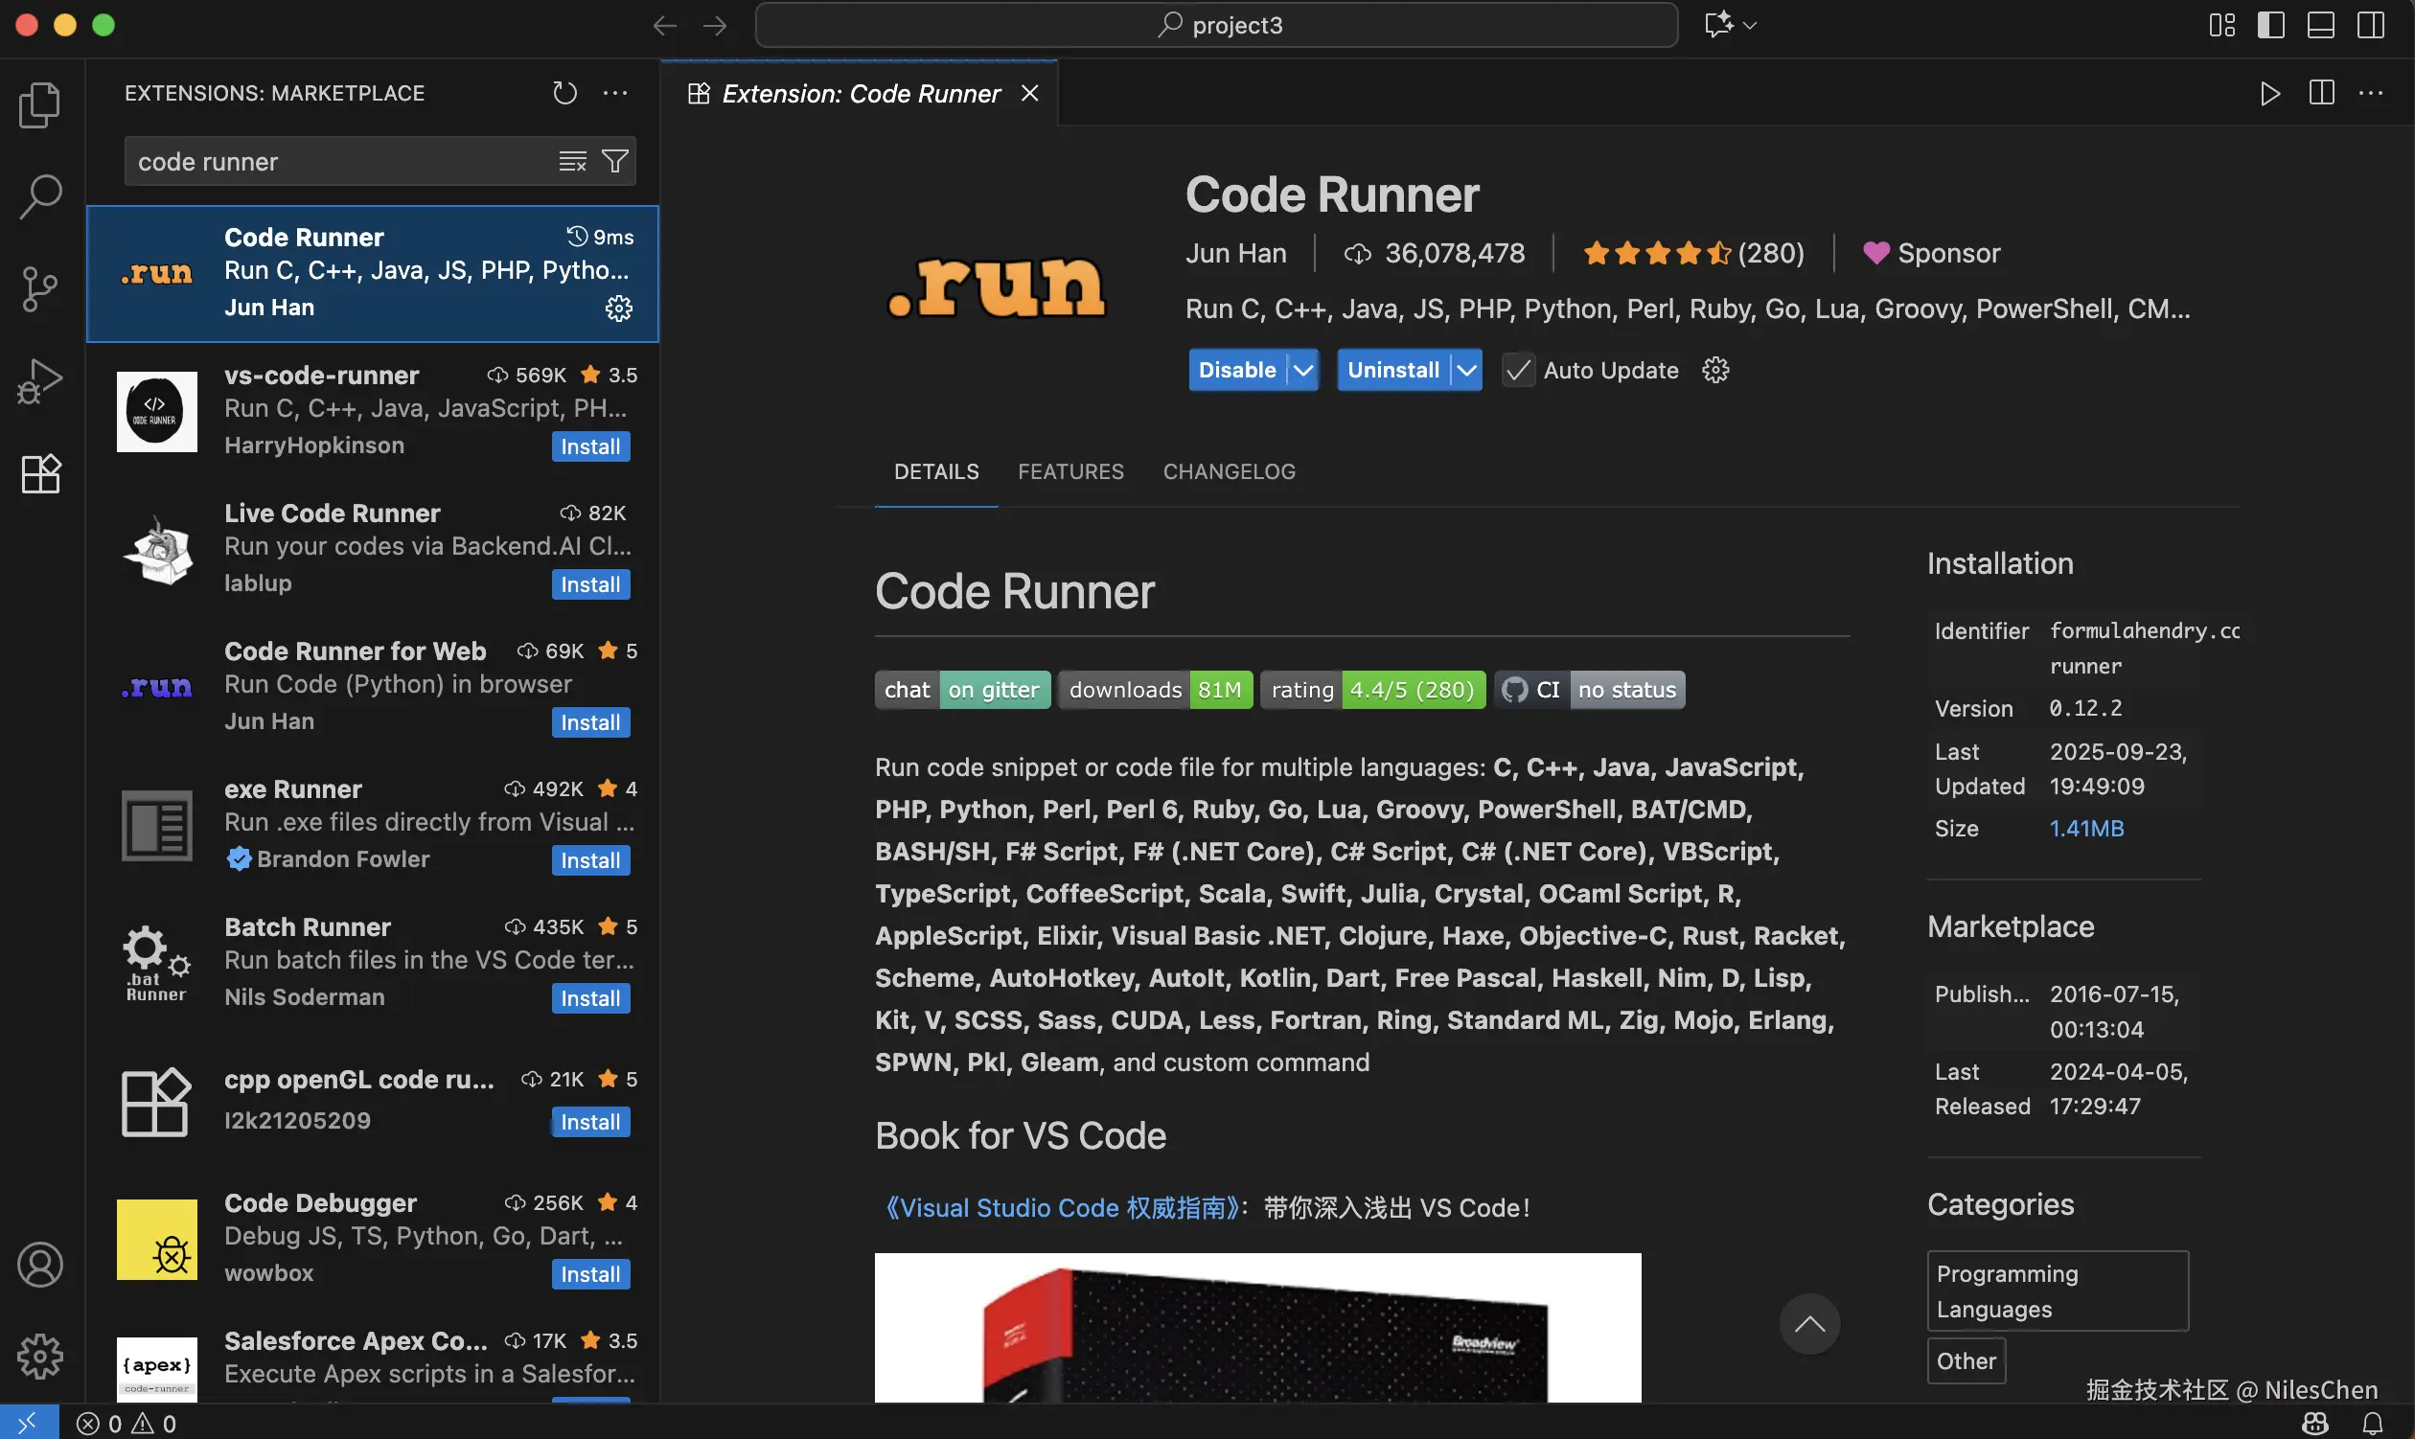Install the vs-code-runner extension

tap(589, 447)
